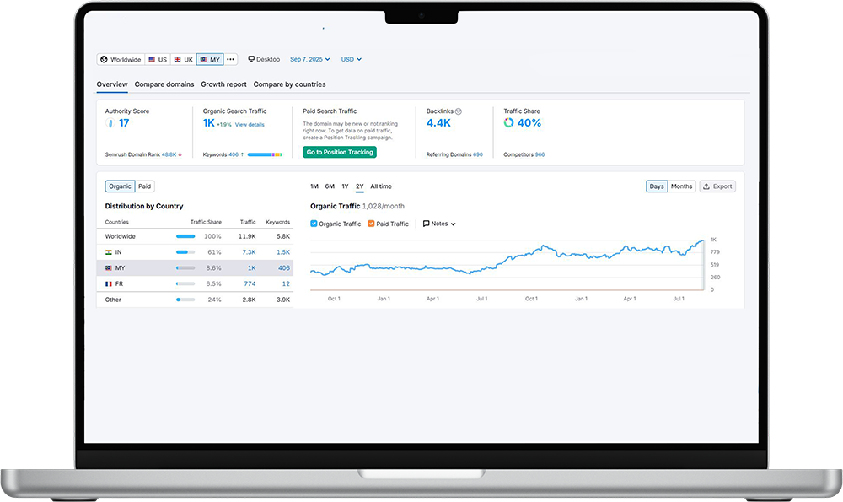Click the Desktop monitor device icon

(x=251, y=60)
